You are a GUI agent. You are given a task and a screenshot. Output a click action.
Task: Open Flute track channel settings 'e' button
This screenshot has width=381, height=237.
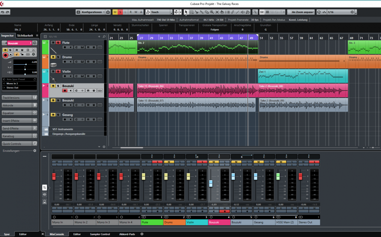(76, 47)
